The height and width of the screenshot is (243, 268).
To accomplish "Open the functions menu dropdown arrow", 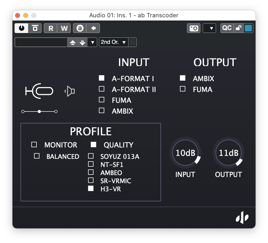I will point(209,28).
